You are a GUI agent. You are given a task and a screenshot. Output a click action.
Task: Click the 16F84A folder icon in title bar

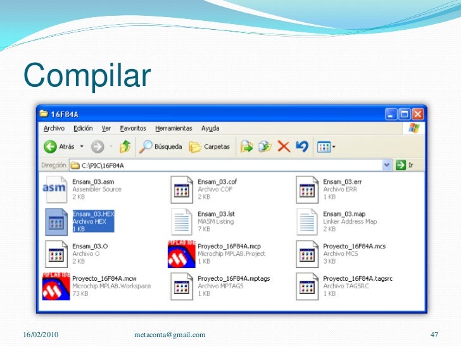pyautogui.click(x=44, y=113)
